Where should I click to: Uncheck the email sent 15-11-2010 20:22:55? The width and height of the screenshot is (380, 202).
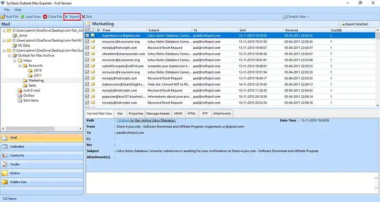87,102
